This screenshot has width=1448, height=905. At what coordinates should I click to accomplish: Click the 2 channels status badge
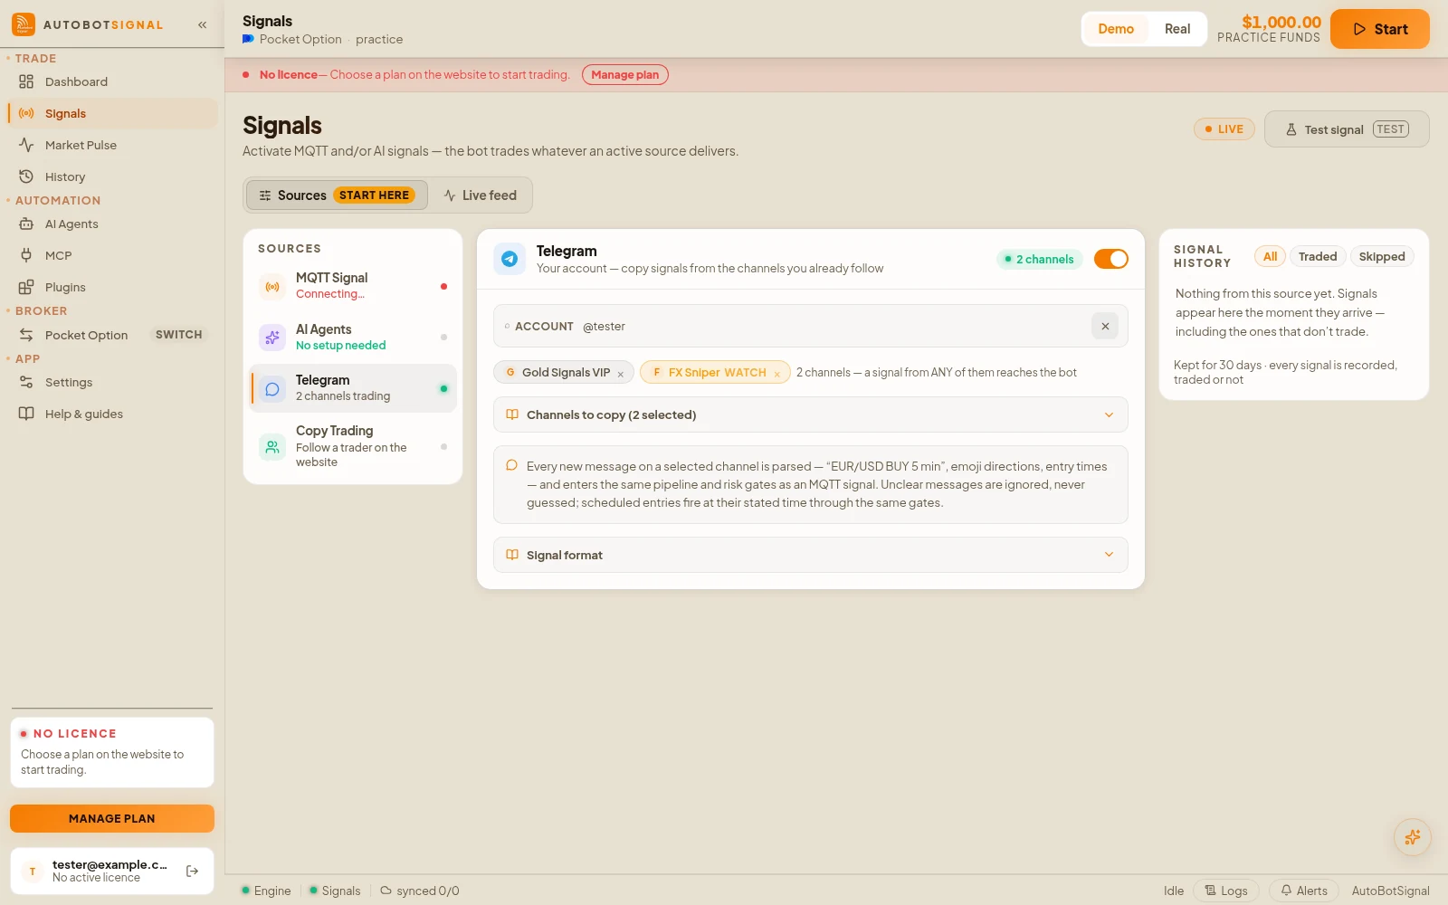pos(1040,259)
